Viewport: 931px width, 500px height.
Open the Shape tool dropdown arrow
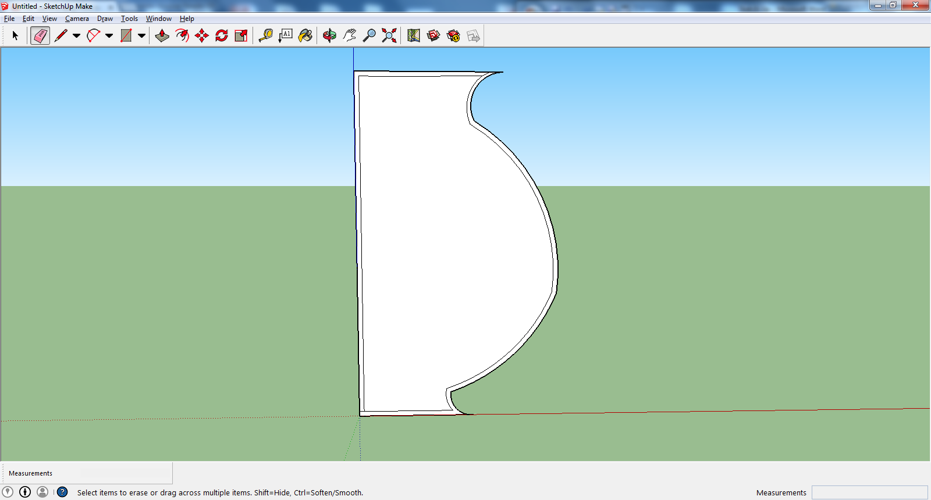[x=141, y=35]
